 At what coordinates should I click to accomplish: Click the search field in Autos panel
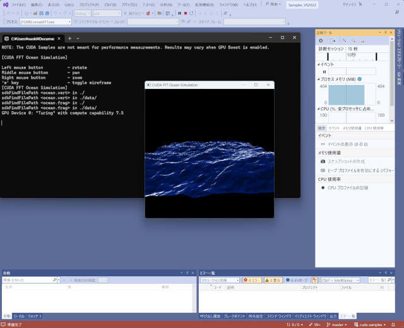point(25,279)
